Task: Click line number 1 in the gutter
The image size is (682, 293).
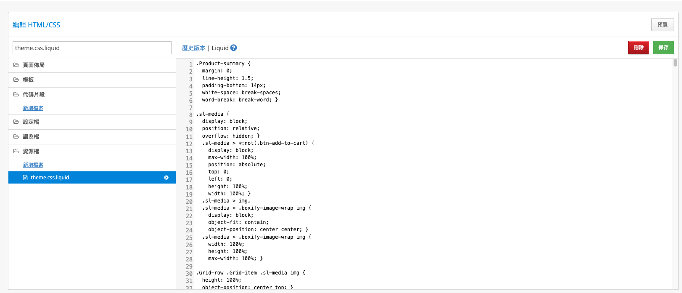Action: pyautogui.click(x=191, y=64)
